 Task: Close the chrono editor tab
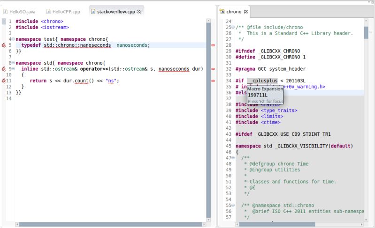point(245,11)
